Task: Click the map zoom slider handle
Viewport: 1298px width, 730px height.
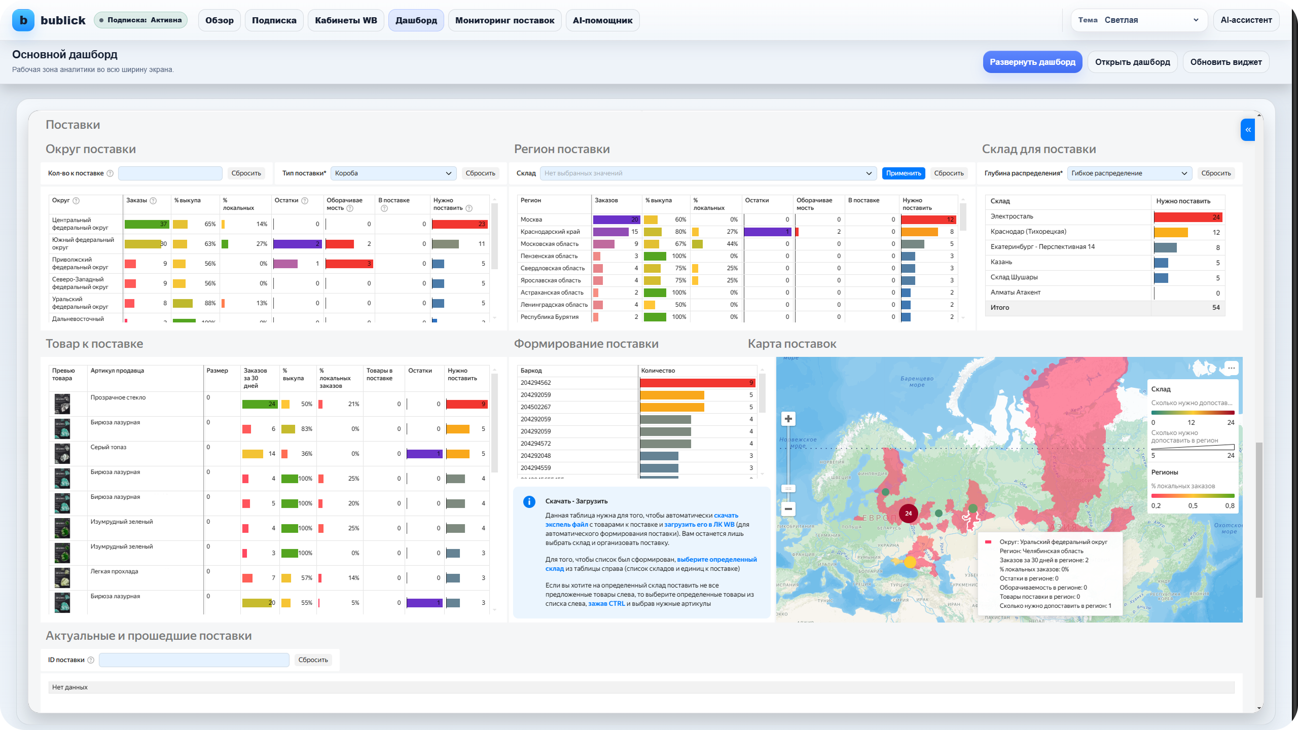Action: (788, 489)
